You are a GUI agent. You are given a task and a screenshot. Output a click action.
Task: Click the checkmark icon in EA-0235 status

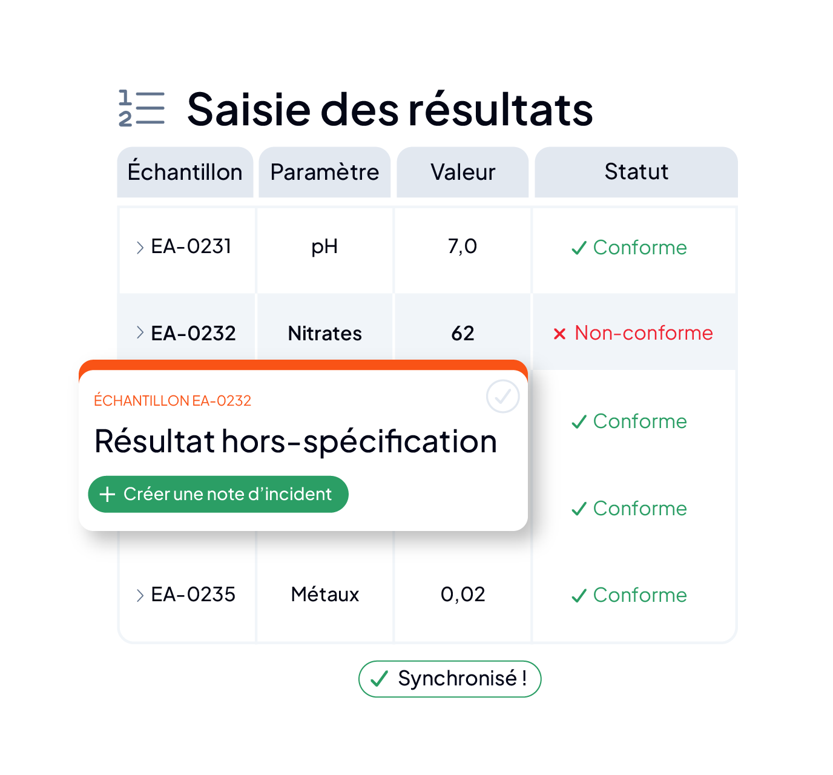tap(579, 596)
